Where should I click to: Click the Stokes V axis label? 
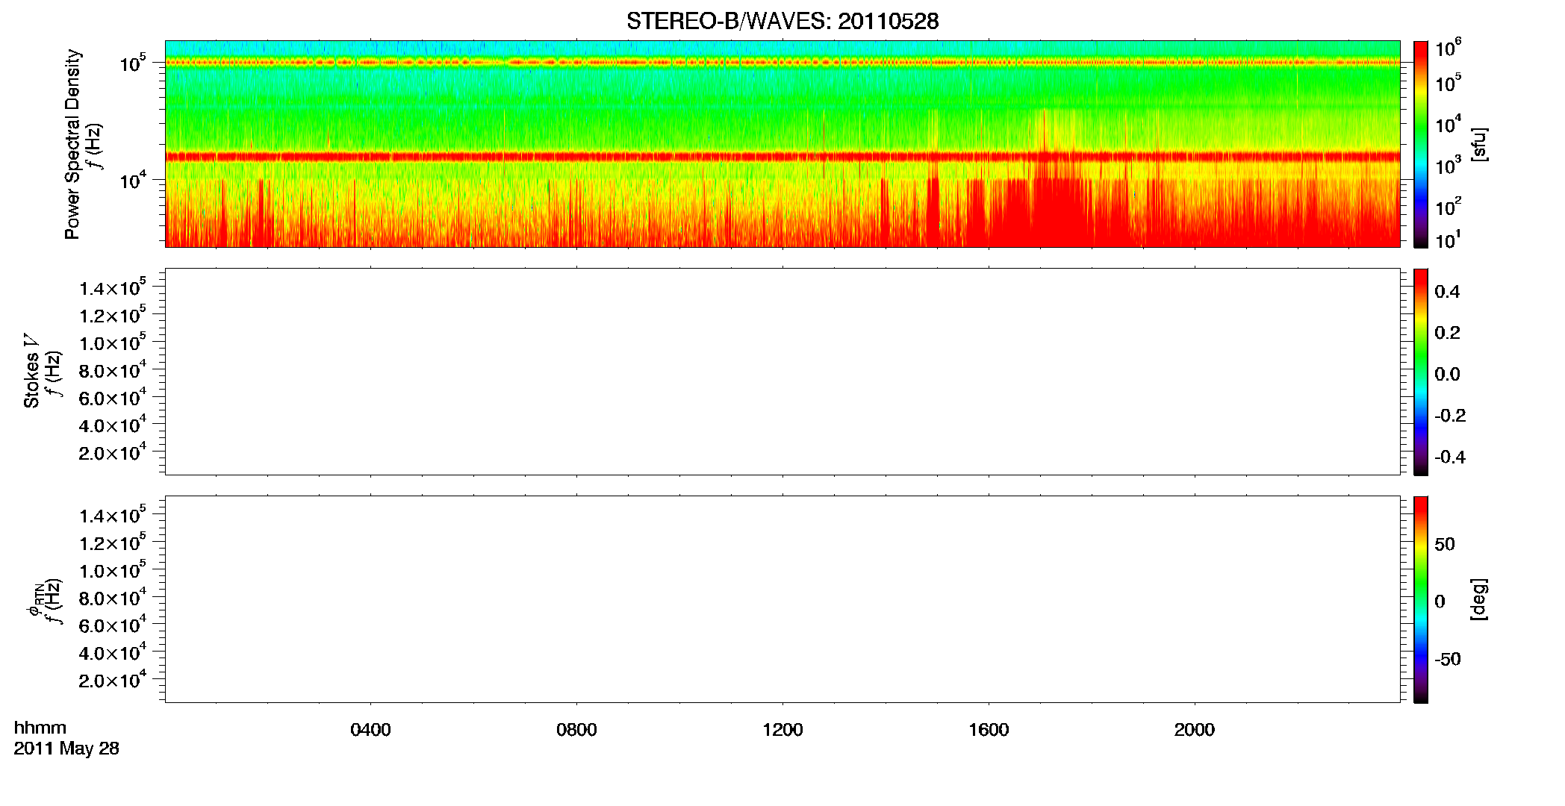(x=31, y=372)
